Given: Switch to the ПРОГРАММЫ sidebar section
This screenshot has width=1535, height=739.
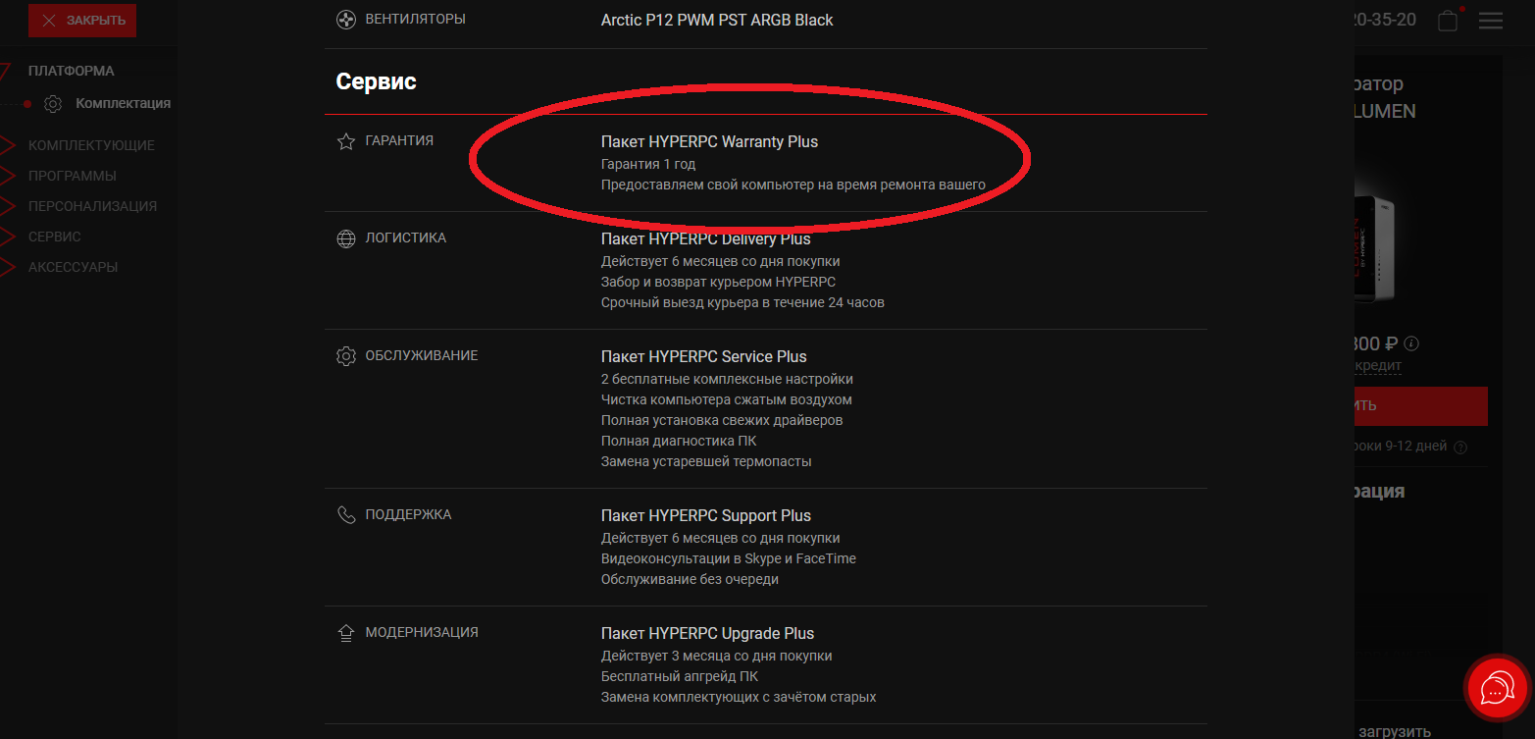Looking at the screenshot, I should pyautogui.click(x=73, y=176).
